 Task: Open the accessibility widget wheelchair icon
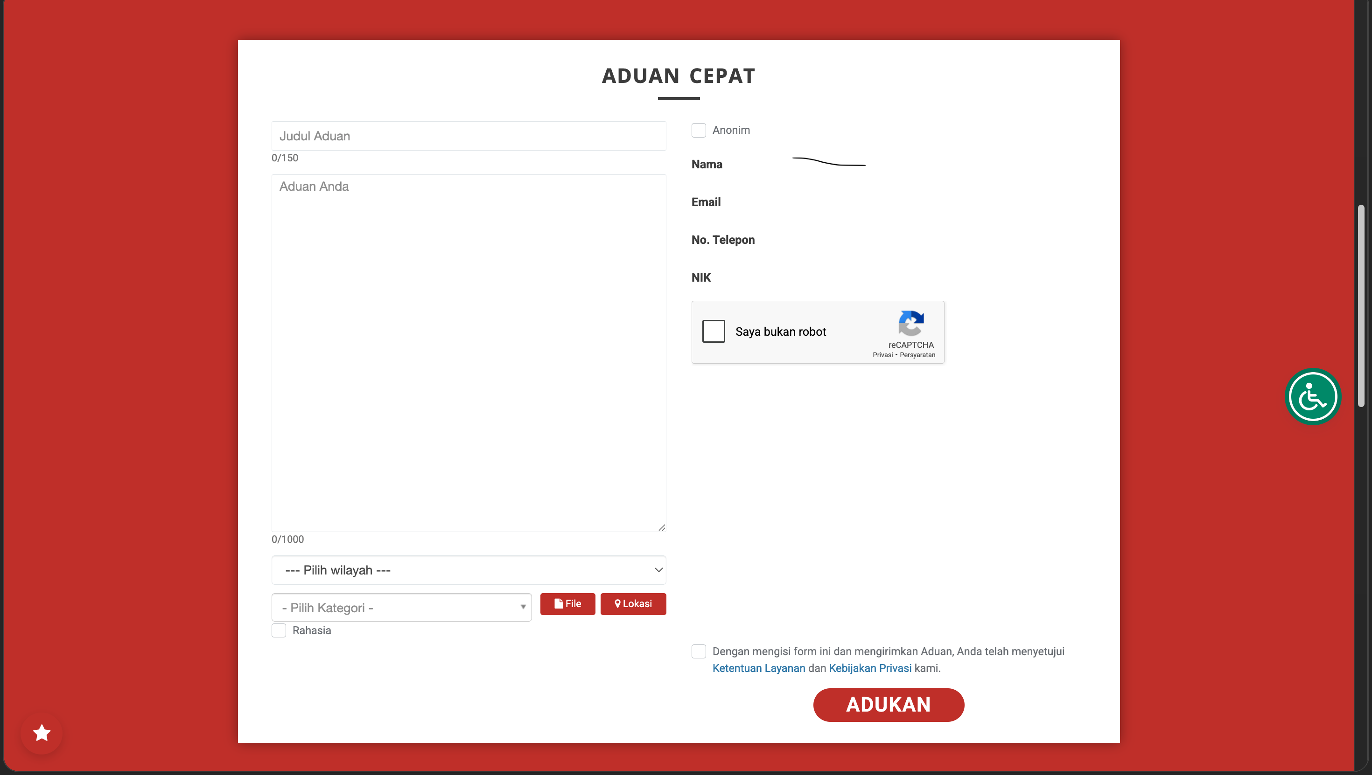1312,396
